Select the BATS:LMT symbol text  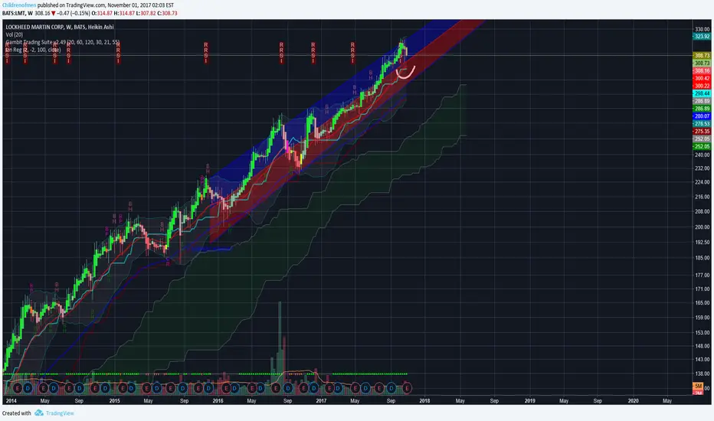click(x=14, y=13)
